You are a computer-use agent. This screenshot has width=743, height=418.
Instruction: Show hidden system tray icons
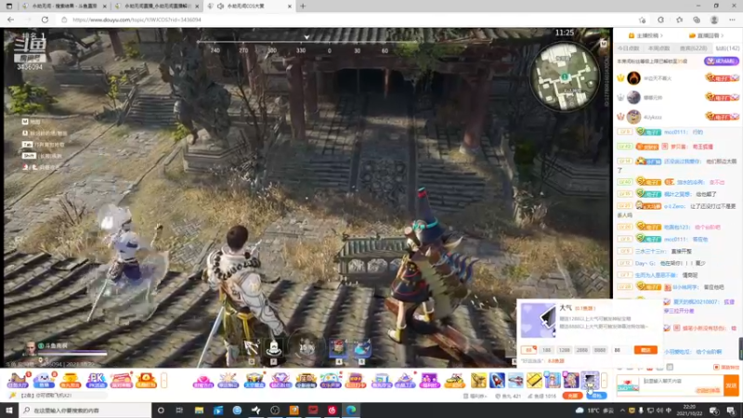[x=622, y=411]
